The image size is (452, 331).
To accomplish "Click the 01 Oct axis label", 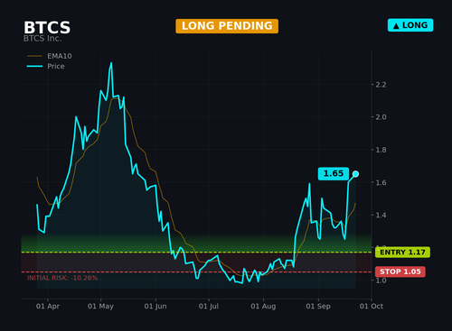I will [372, 306].
